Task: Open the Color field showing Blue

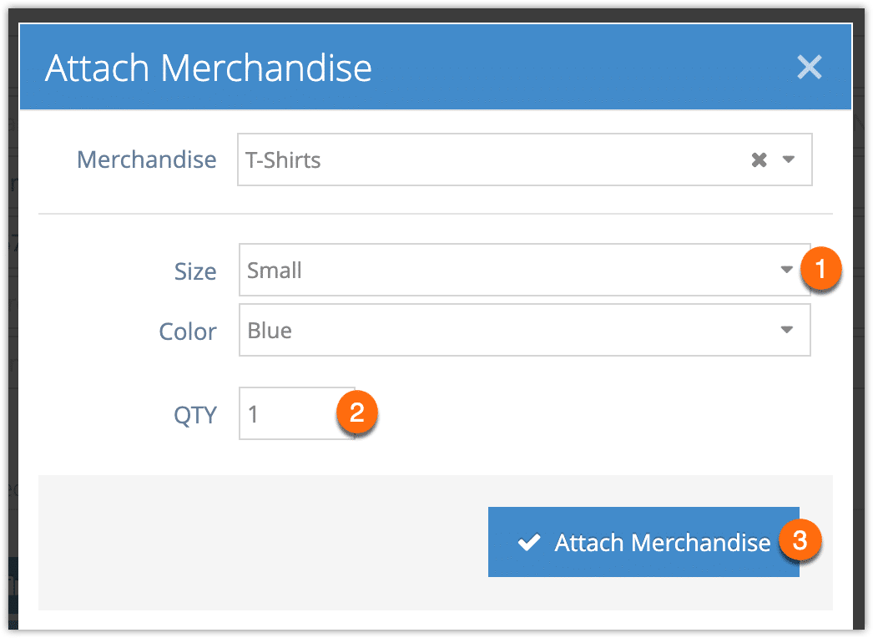Action: click(x=524, y=330)
